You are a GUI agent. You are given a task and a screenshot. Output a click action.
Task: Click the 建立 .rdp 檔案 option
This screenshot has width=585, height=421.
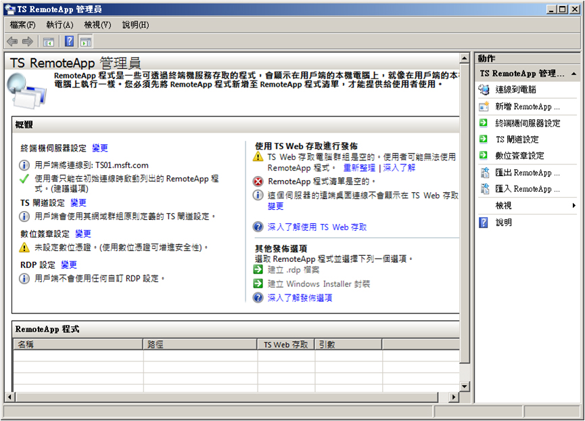[x=294, y=270]
